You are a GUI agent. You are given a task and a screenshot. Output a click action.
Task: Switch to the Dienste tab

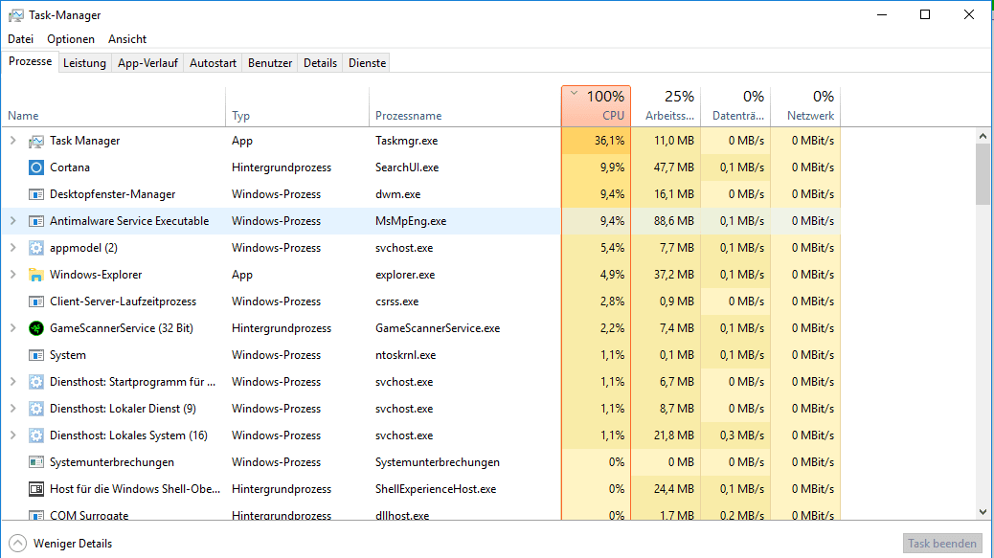[x=367, y=63]
